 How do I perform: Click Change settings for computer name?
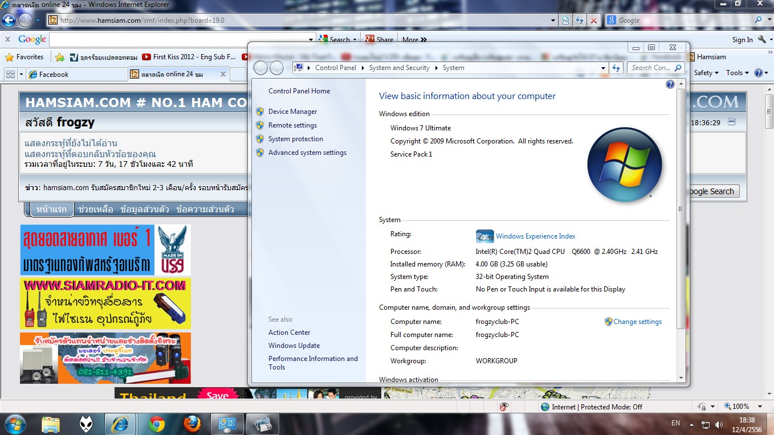click(x=637, y=322)
